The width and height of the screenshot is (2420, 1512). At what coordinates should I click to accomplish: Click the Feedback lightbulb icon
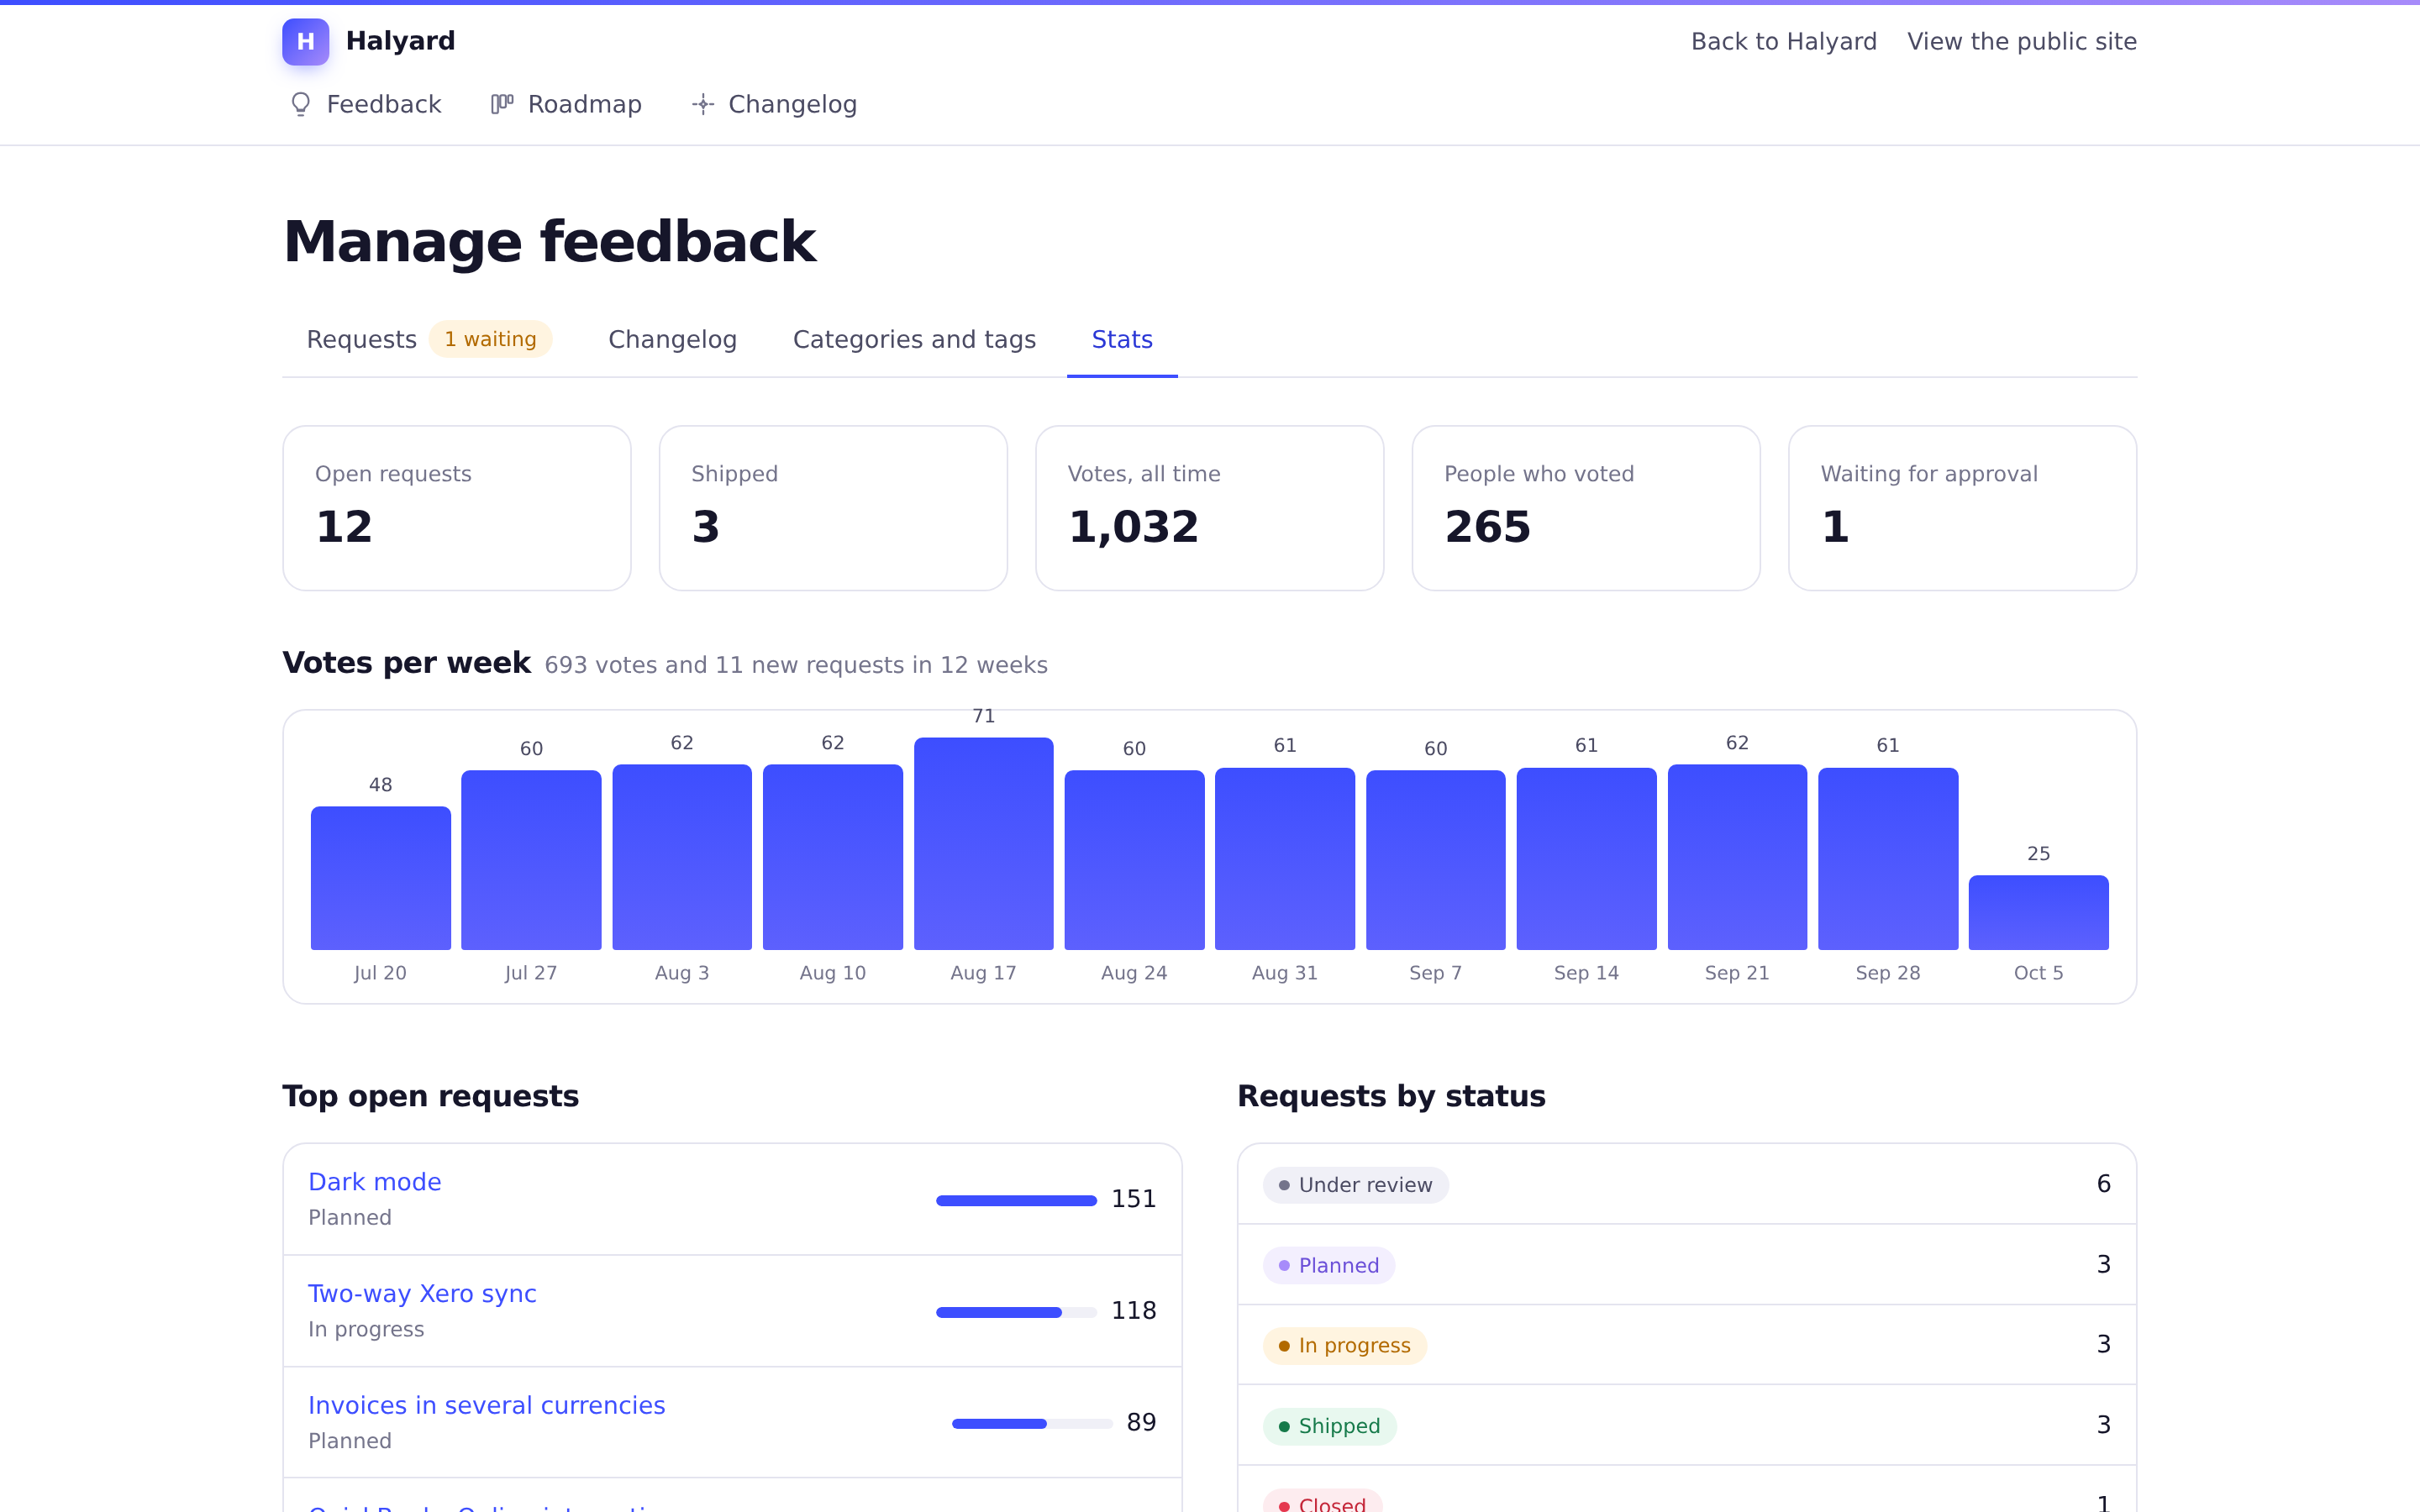[300, 104]
